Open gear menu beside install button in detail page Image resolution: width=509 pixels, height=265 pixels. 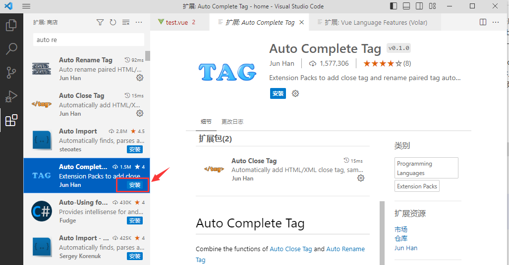tap(295, 93)
